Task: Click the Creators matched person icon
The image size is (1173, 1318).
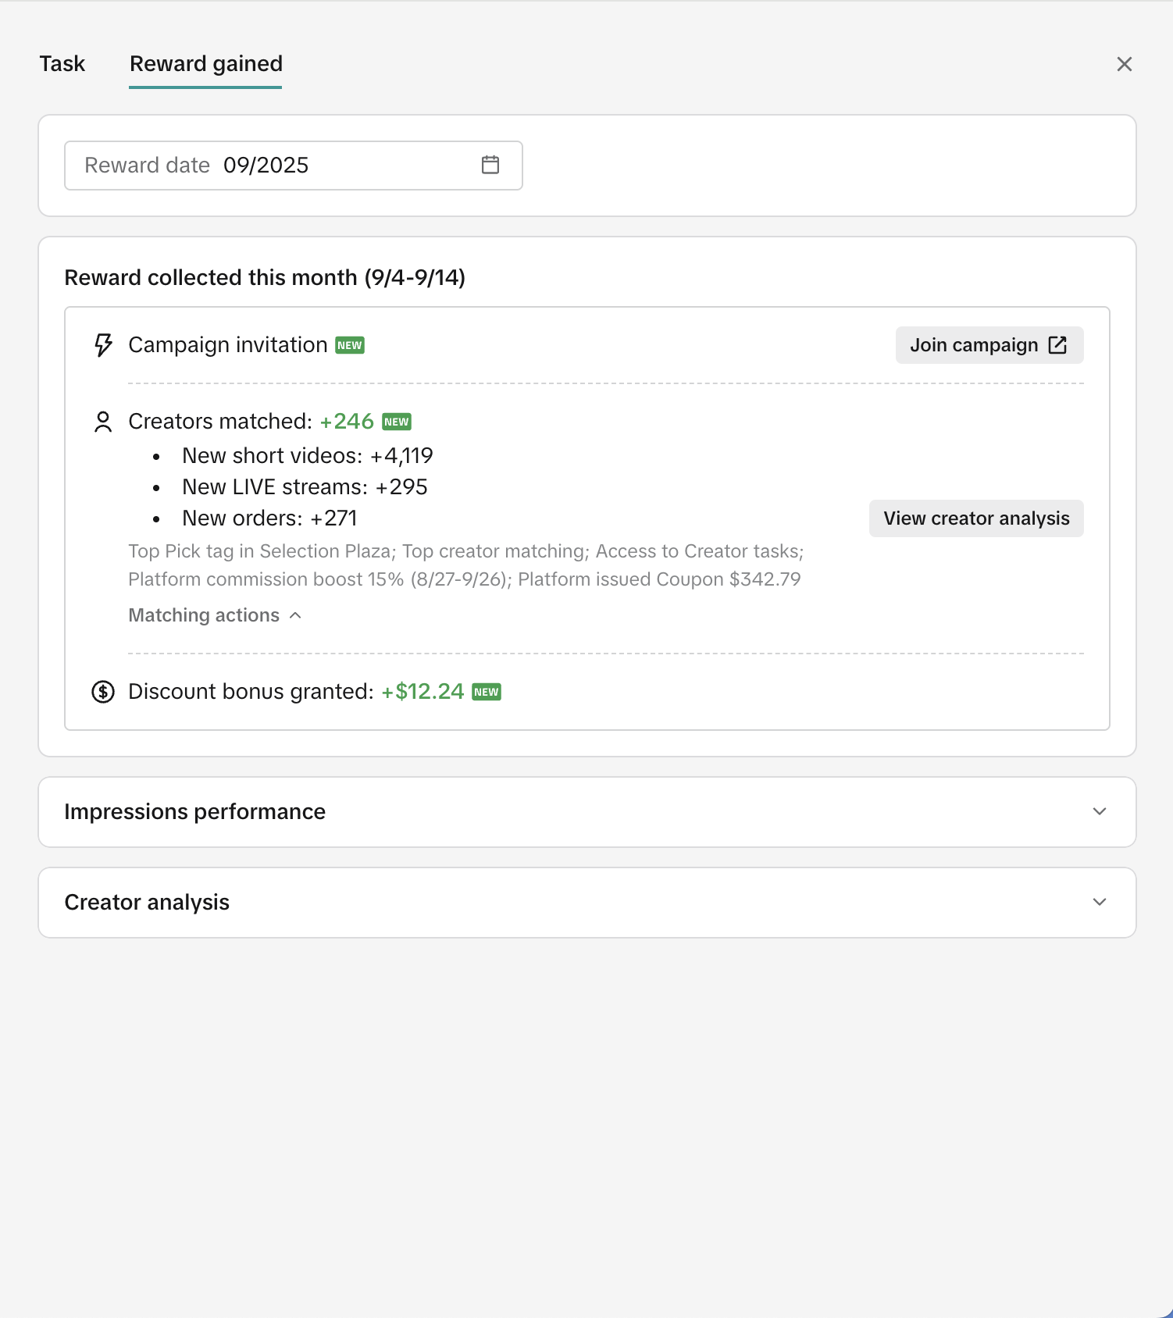Action: [x=103, y=422]
